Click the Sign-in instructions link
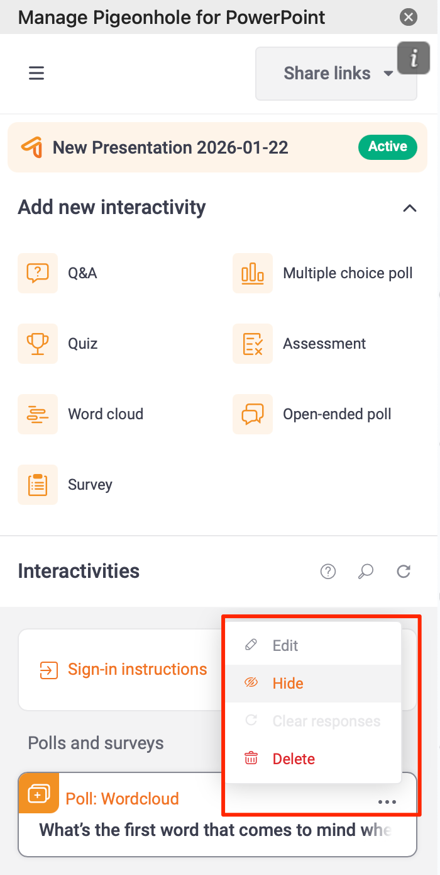 coord(137,669)
